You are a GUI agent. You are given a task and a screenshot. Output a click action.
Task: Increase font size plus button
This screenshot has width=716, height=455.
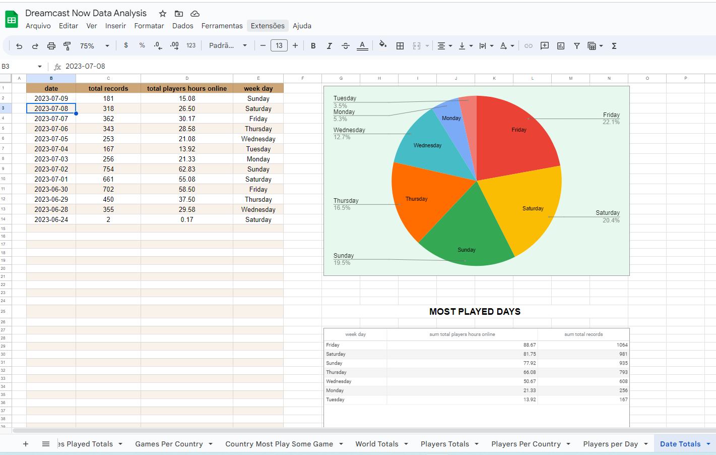click(x=295, y=45)
